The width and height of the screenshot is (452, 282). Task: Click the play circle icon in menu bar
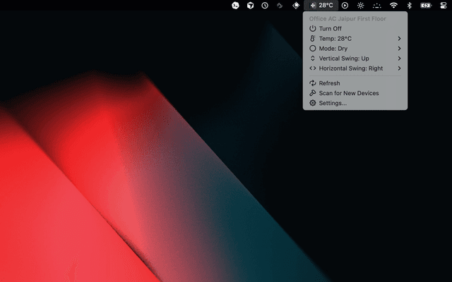tap(345, 5)
